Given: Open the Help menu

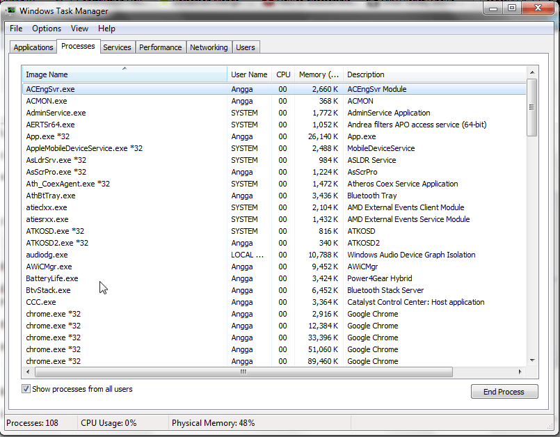Looking at the screenshot, I should tap(106, 29).
